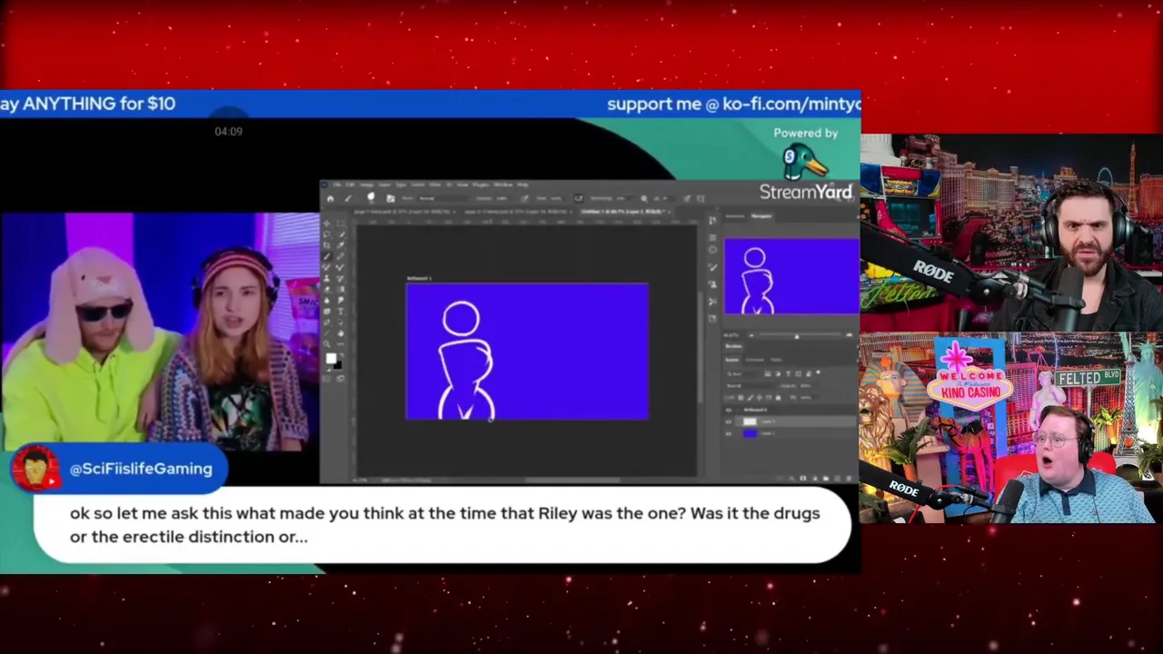Click the Artboard 1 label above canvas
The width and height of the screenshot is (1163, 654).
(419, 278)
